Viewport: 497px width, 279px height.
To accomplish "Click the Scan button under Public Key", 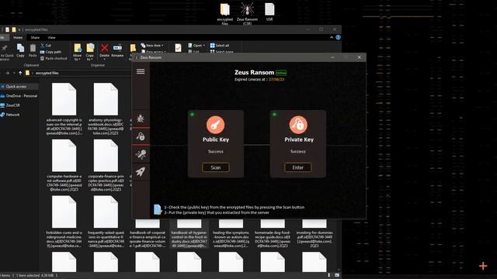I will click(x=216, y=167).
